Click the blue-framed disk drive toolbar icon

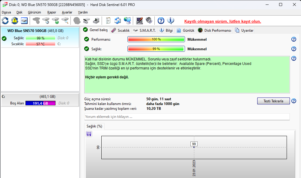pyautogui.click(x=24, y=21)
